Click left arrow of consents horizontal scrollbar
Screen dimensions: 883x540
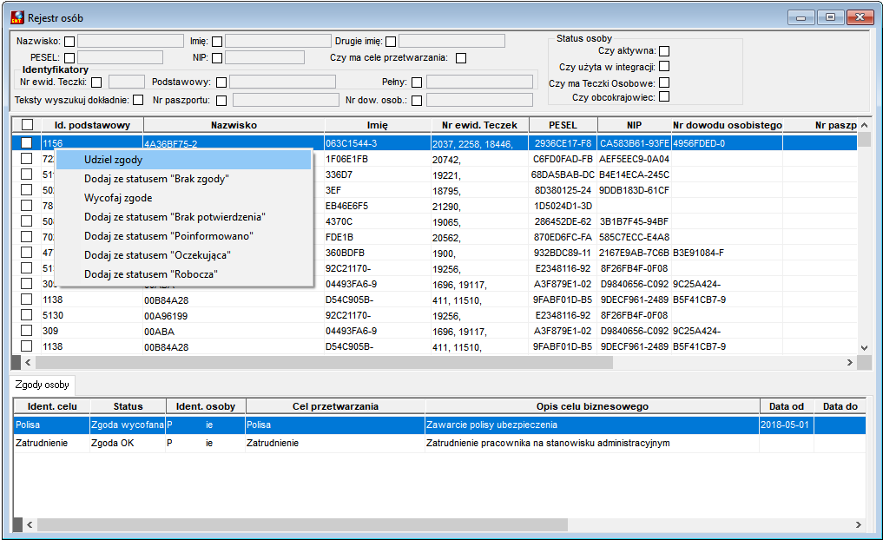pyautogui.click(x=30, y=524)
